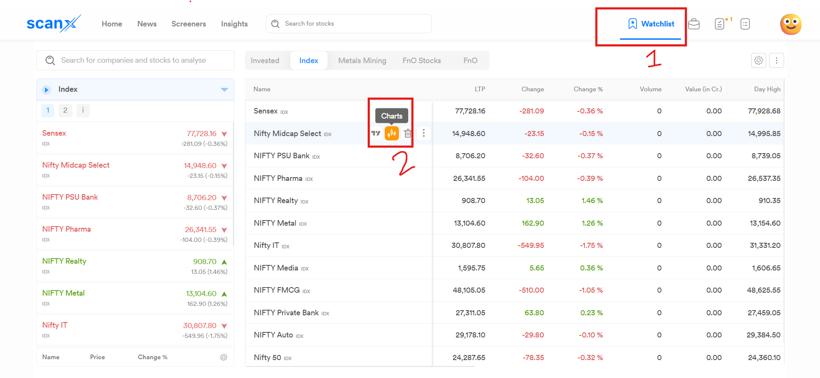820x378 pixels.
Task: Open the News section
Action: click(147, 24)
